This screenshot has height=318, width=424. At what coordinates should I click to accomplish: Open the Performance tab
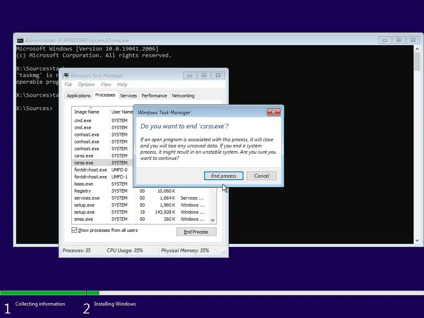[x=154, y=96]
